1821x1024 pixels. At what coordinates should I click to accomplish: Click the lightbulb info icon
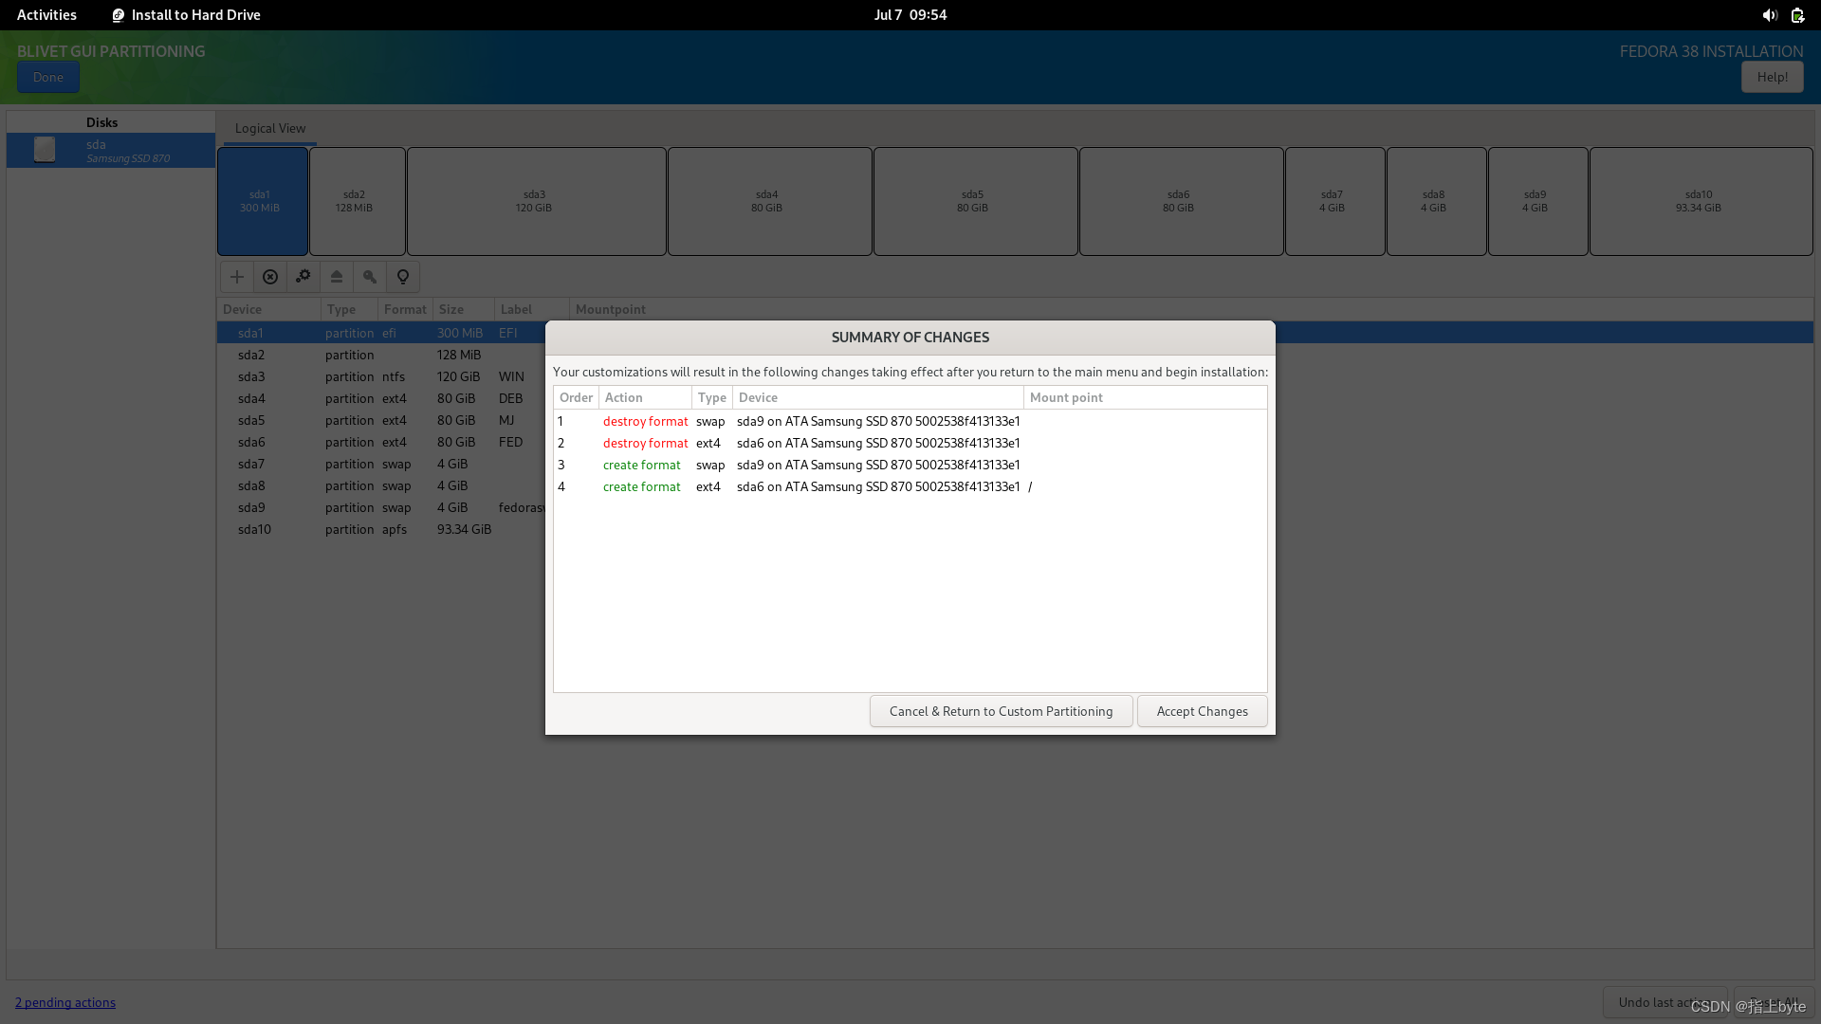[x=403, y=277]
